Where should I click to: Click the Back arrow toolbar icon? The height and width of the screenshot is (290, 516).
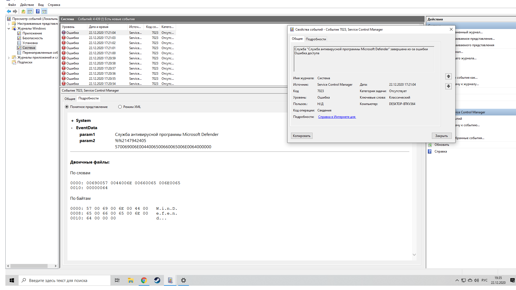pos(9,11)
